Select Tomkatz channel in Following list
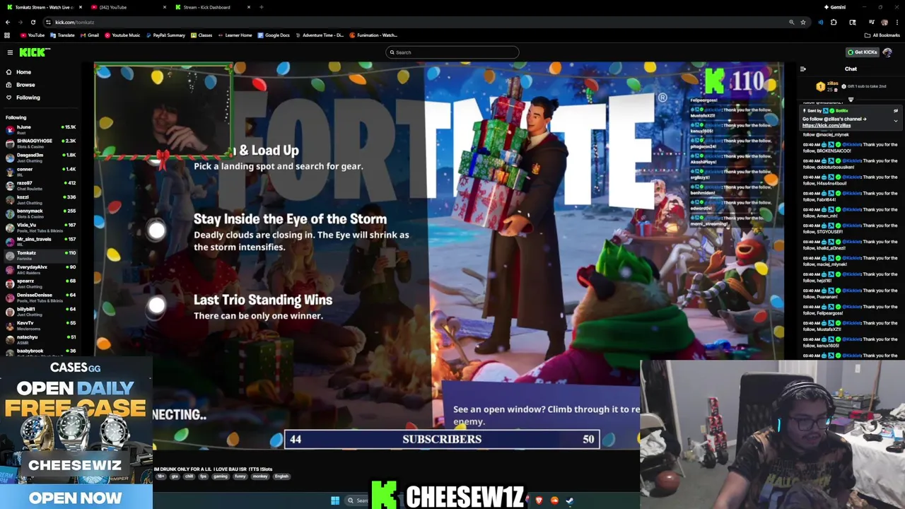 (40, 255)
